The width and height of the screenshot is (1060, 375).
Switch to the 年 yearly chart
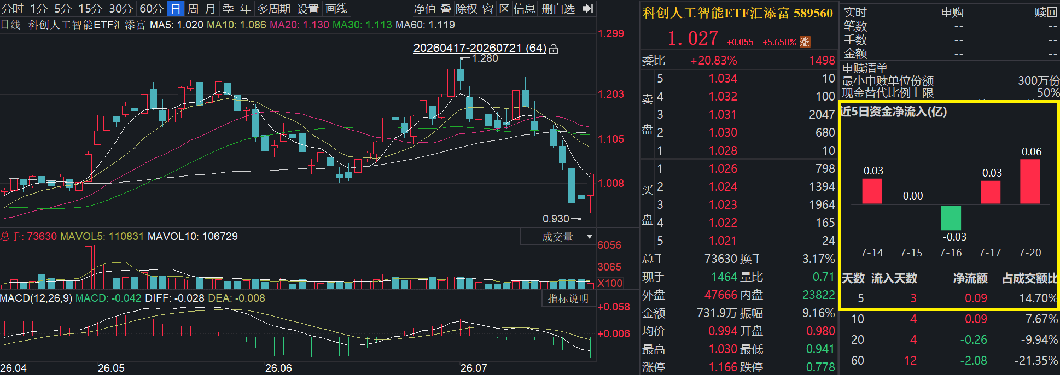246,9
